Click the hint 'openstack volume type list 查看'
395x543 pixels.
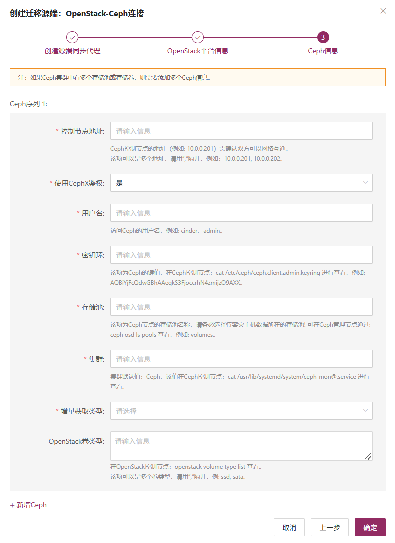click(186, 467)
